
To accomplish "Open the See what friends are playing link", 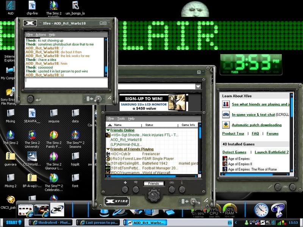I will tap(261, 104).
